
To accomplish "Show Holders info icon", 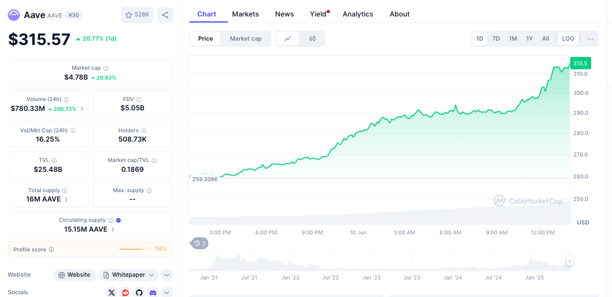I will [x=144, y=131].
